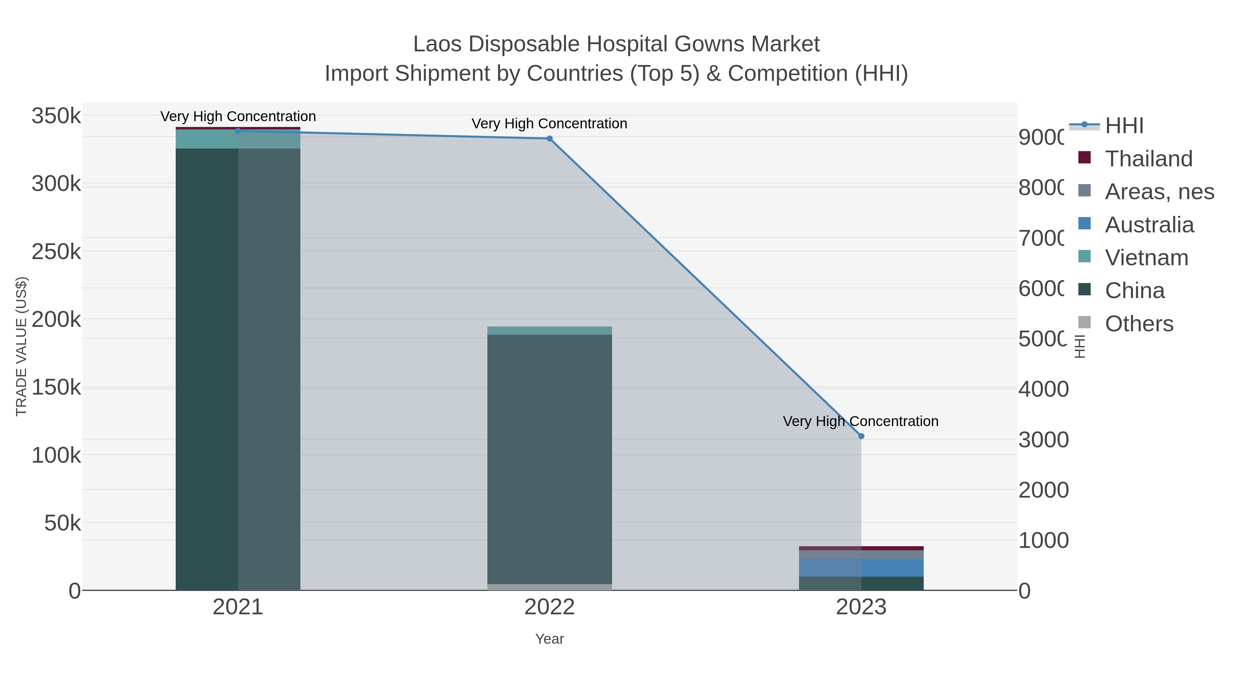Viewport: 1233px width, 693px height.
Task: Click the 2021 Very High Concentration annotation
Action: pyautogui.click(x=238, y=117)
